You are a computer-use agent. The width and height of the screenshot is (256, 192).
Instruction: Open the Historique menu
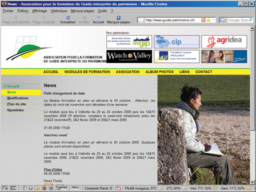tap(59, 11)
